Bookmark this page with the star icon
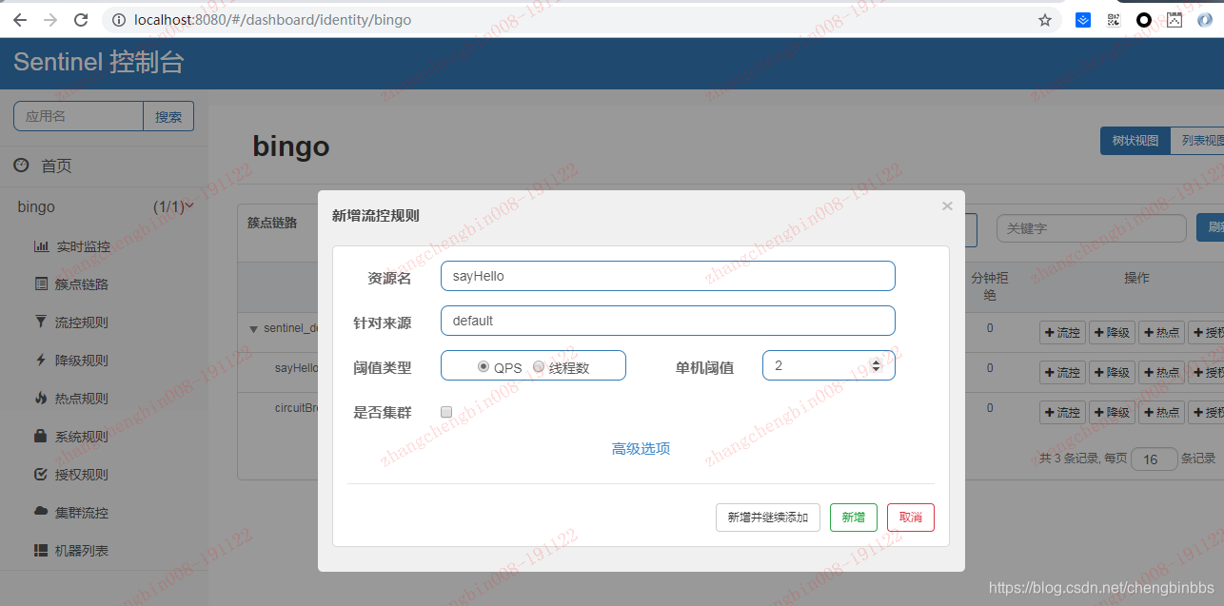 click(x=1045, y=20)
